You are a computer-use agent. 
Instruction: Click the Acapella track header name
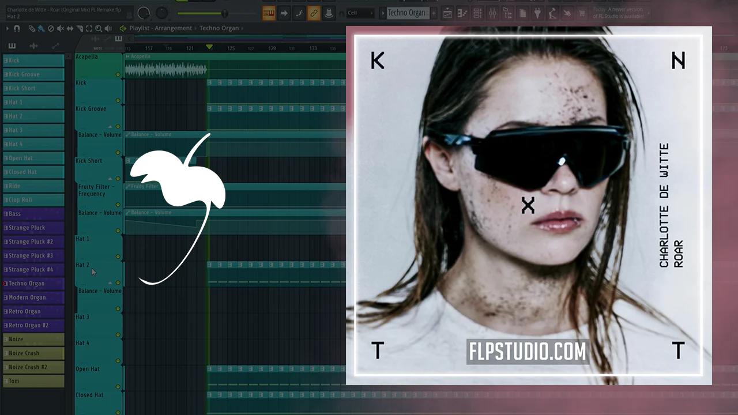[x=87, y=57]
